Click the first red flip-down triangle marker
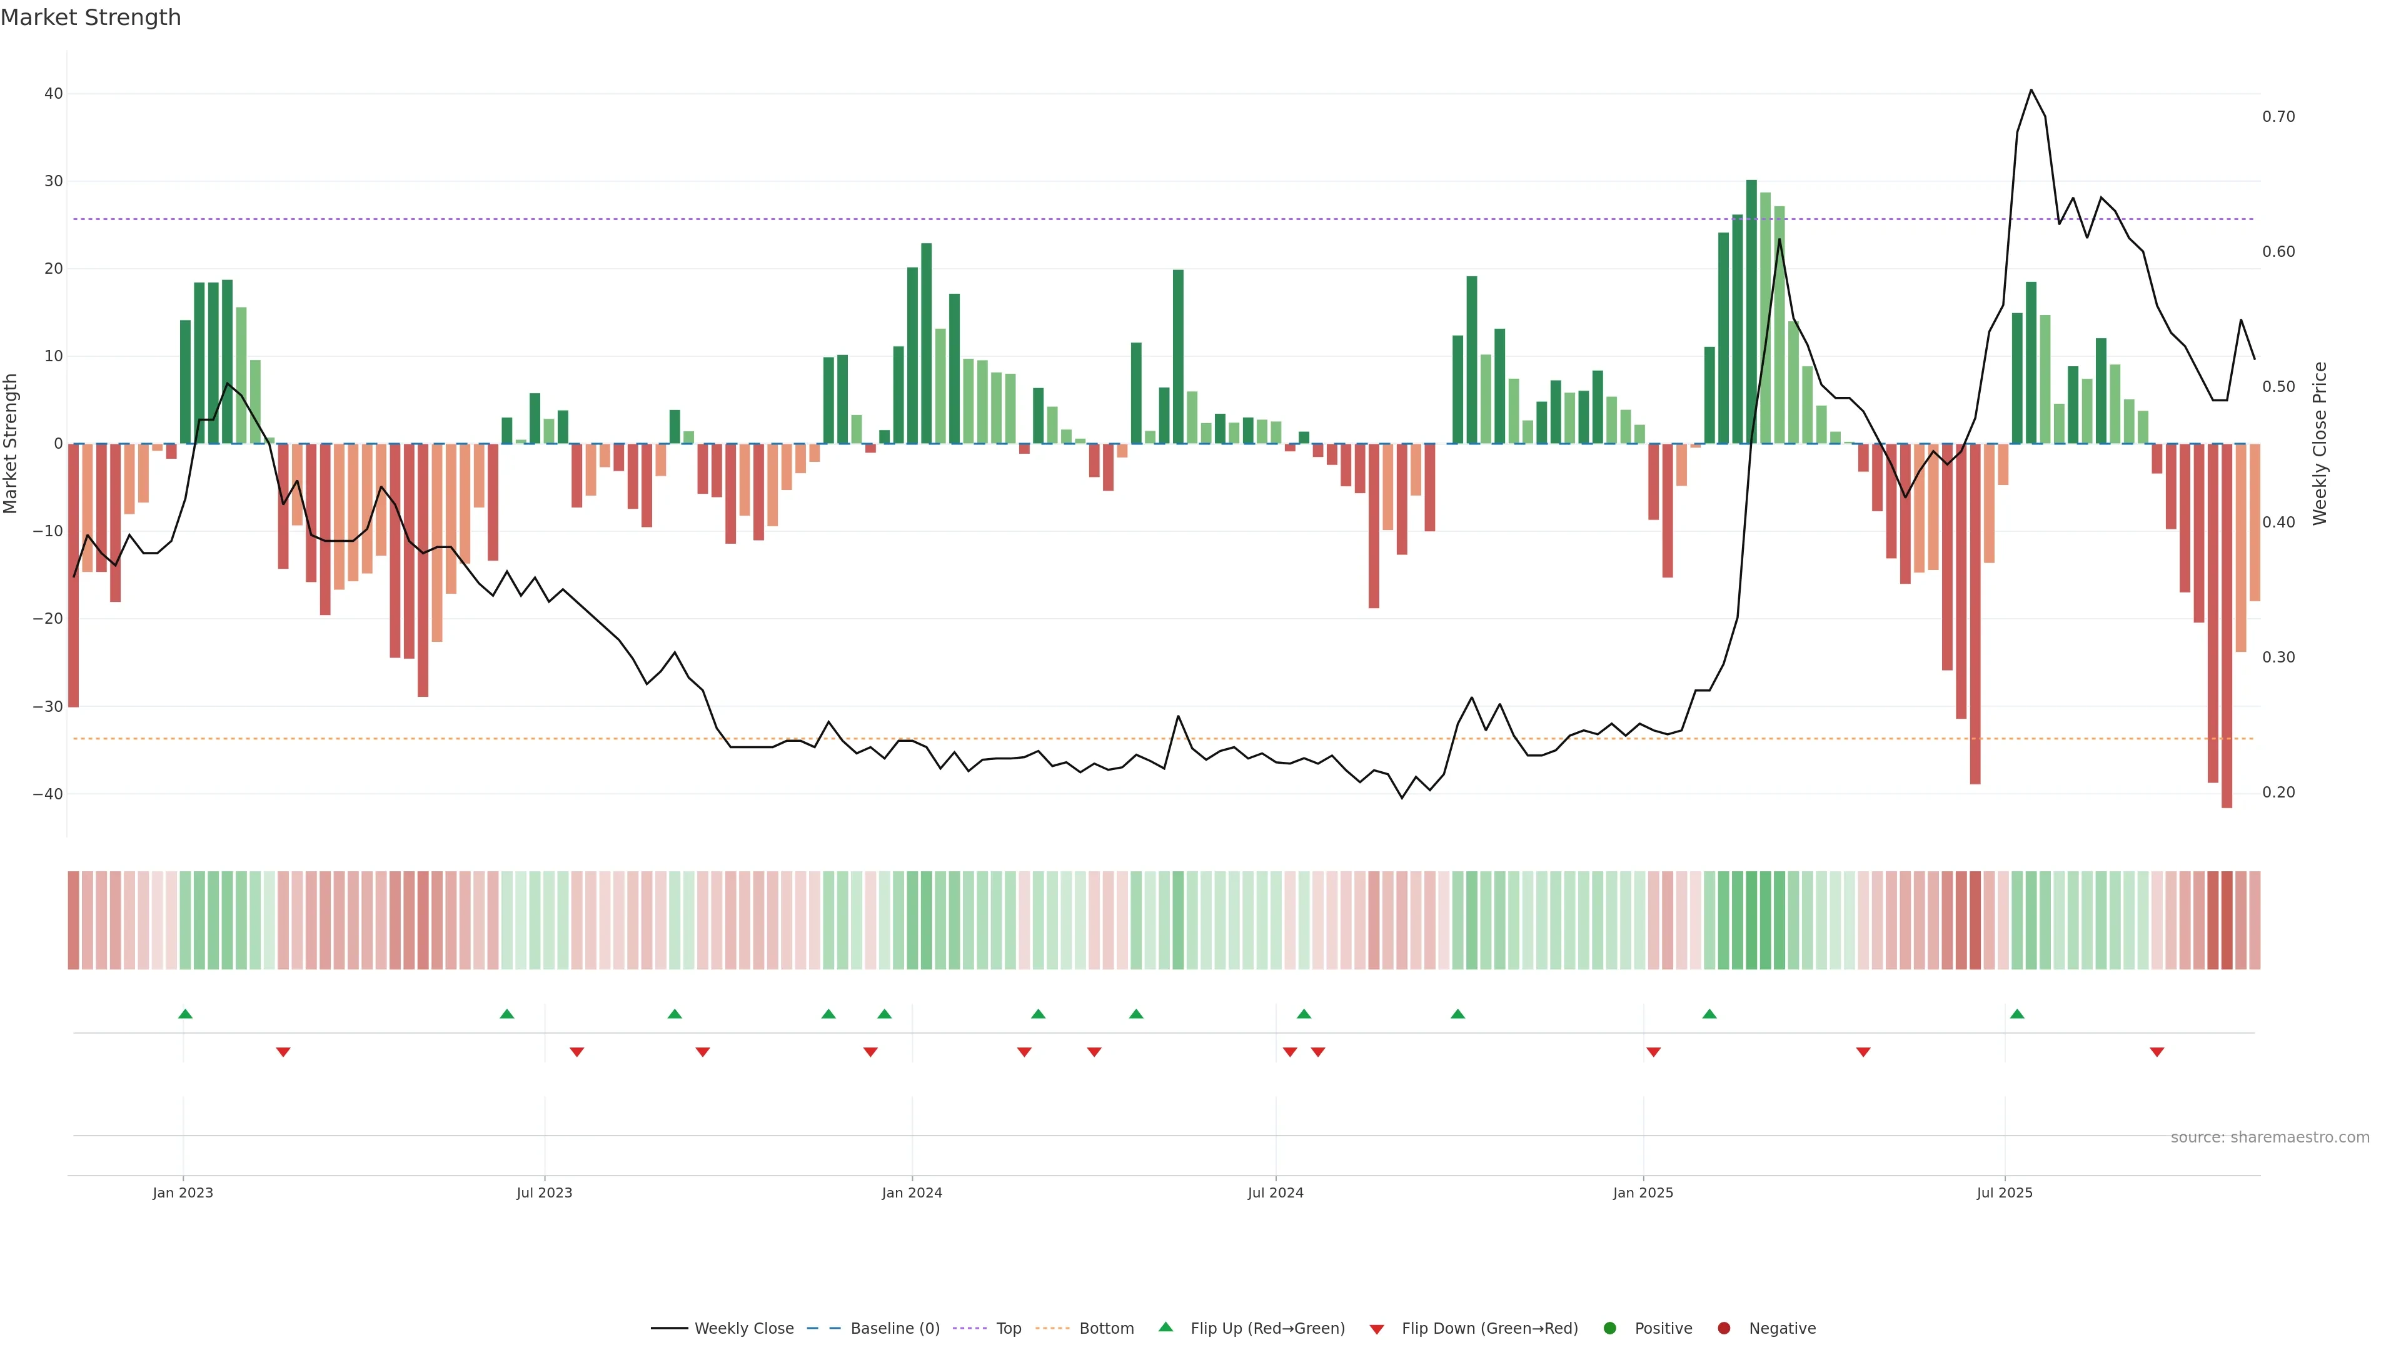 283,1052
